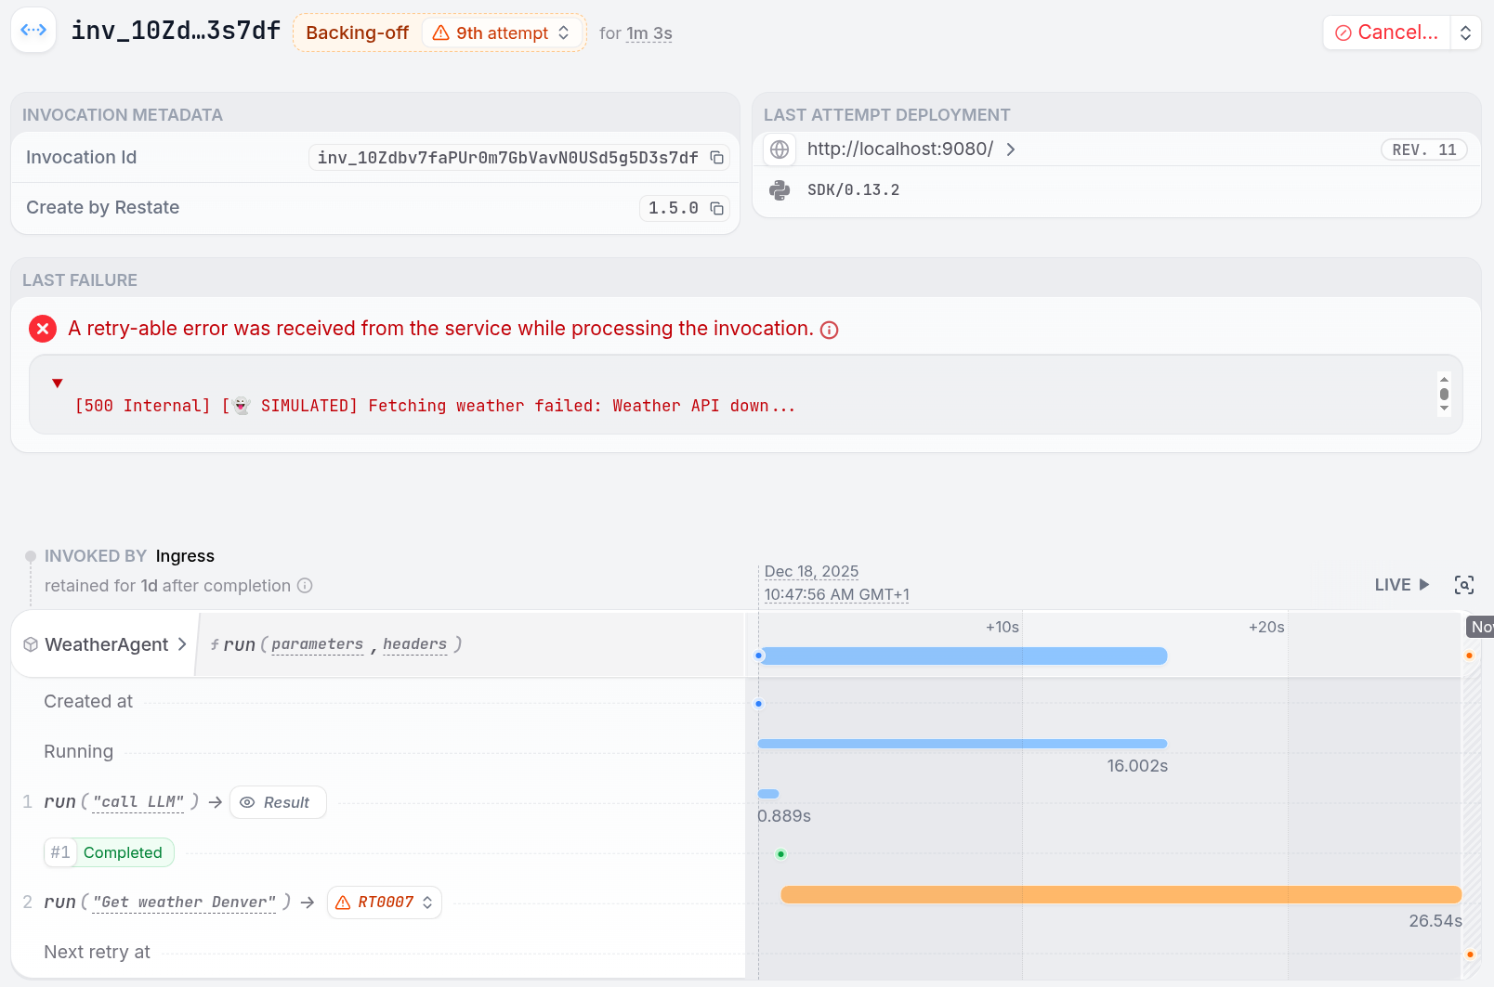Screen dimensions: 1494x987
Task: Click the parameters argument
Action: pos(317,644)
